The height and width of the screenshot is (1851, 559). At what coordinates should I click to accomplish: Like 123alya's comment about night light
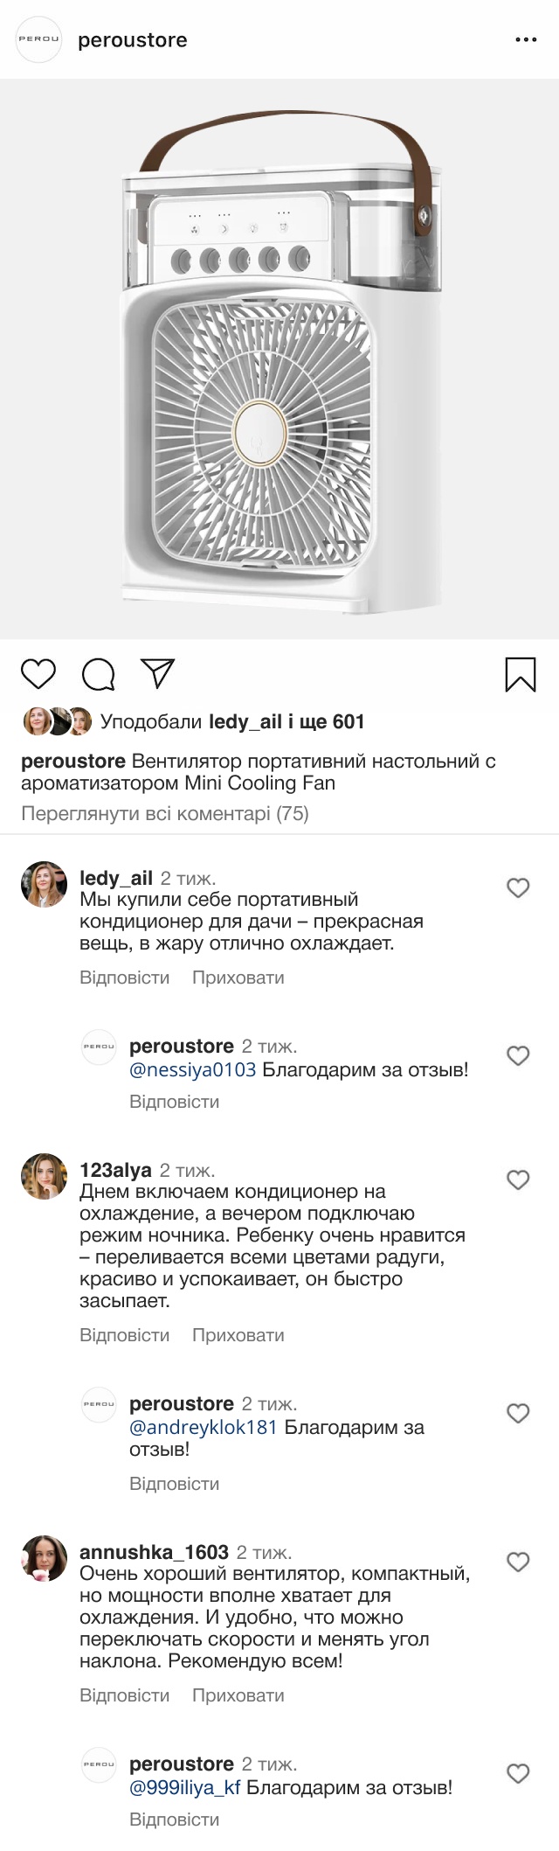(x=518, y=1180)
